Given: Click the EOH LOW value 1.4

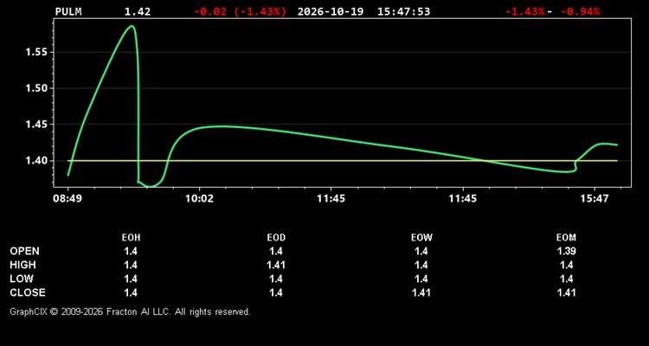Looking at the screenshot, I should pos(131,279).
